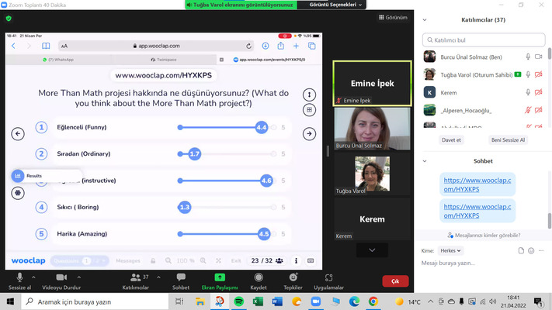This screenshot has width=552, height=310.
Task: Stop video with Videoyu Durdur button
Action: pyautogui.click(x=61, y=281)
